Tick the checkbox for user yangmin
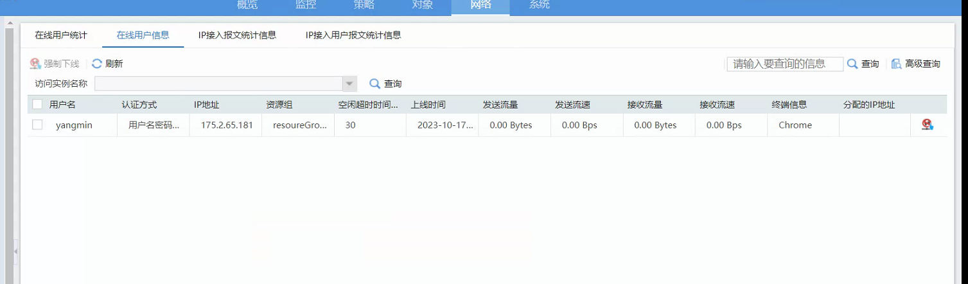968x284 pixels. 37,125
